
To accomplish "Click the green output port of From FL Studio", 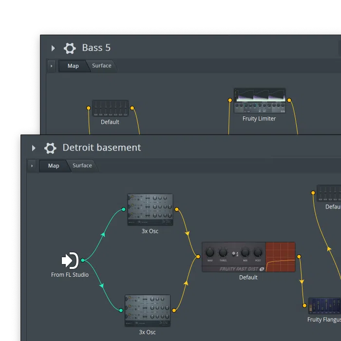I will pyautogui.click(x=83, y=260).
